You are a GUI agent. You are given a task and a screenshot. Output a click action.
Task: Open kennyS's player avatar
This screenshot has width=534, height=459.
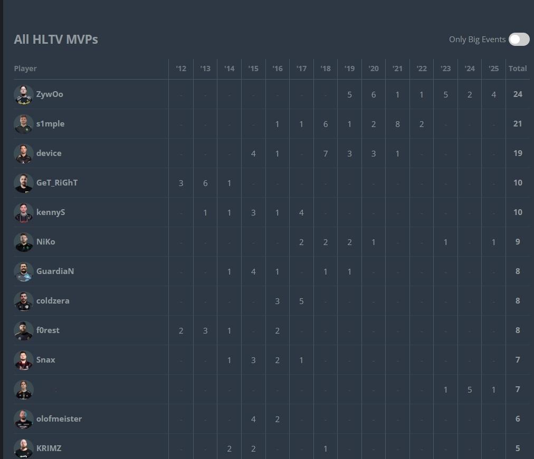[x=24, y=213]
